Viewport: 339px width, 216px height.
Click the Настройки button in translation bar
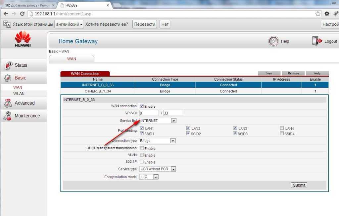(x=330, y=24)
